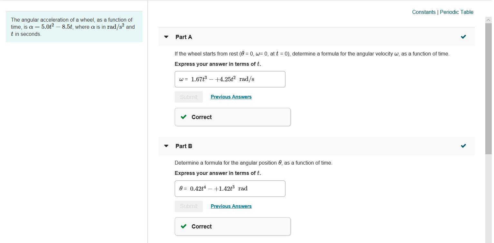The image size is (494, 243).
Task: Click the Submit button under Part A
Action: pyautogui.click(x=189, y=96)
